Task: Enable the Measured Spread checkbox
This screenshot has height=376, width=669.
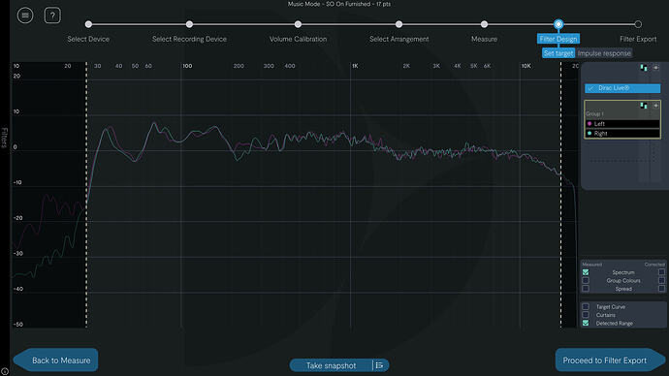Action: click(x=586, y=289)
